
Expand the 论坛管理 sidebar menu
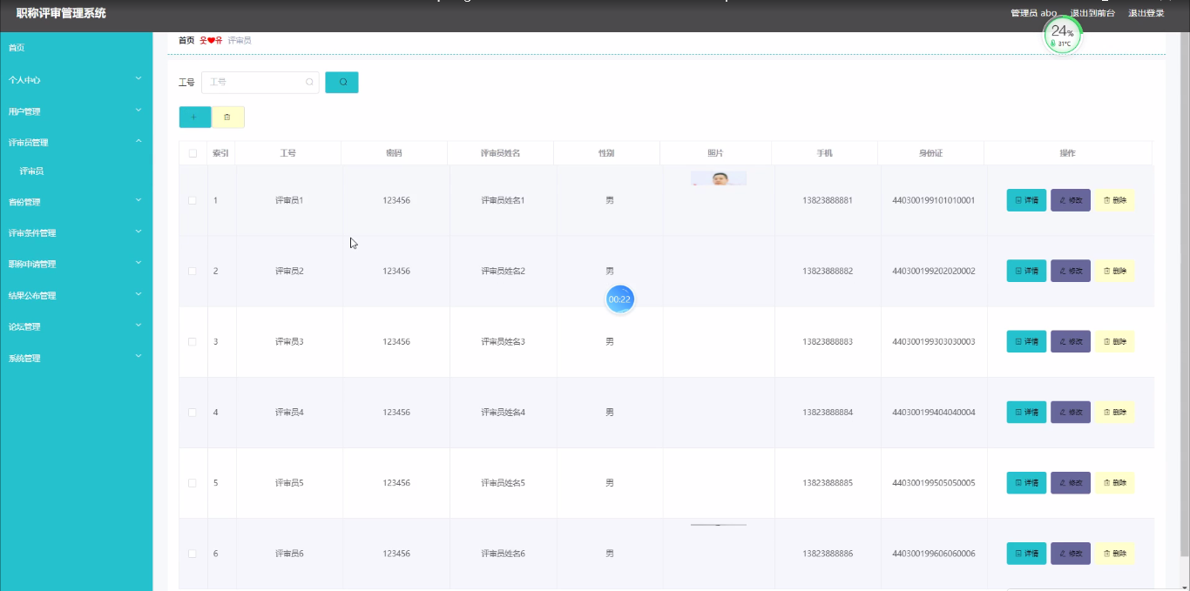point(76,326)
